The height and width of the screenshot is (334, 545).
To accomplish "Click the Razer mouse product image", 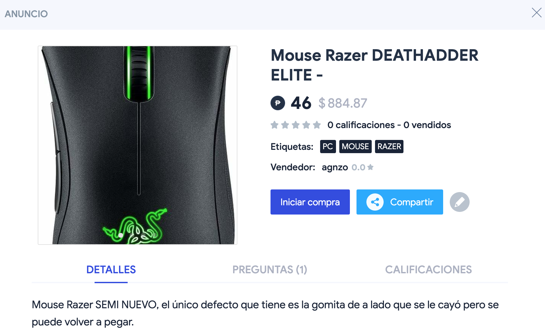I will pyautogui.click(x=138, y=145).
